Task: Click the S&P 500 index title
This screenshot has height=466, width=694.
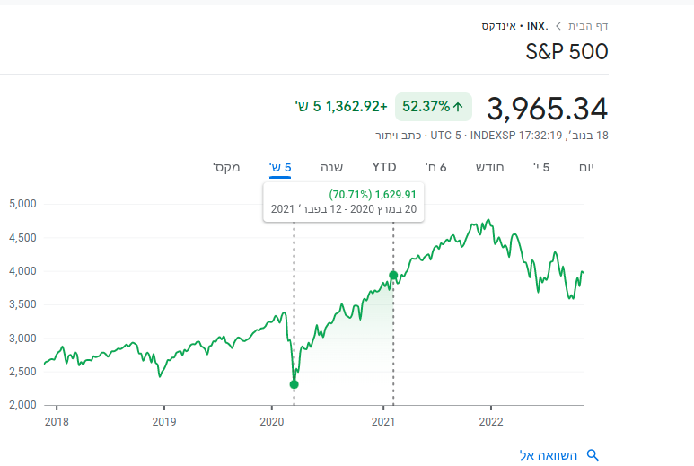Action: coord(567,51)
